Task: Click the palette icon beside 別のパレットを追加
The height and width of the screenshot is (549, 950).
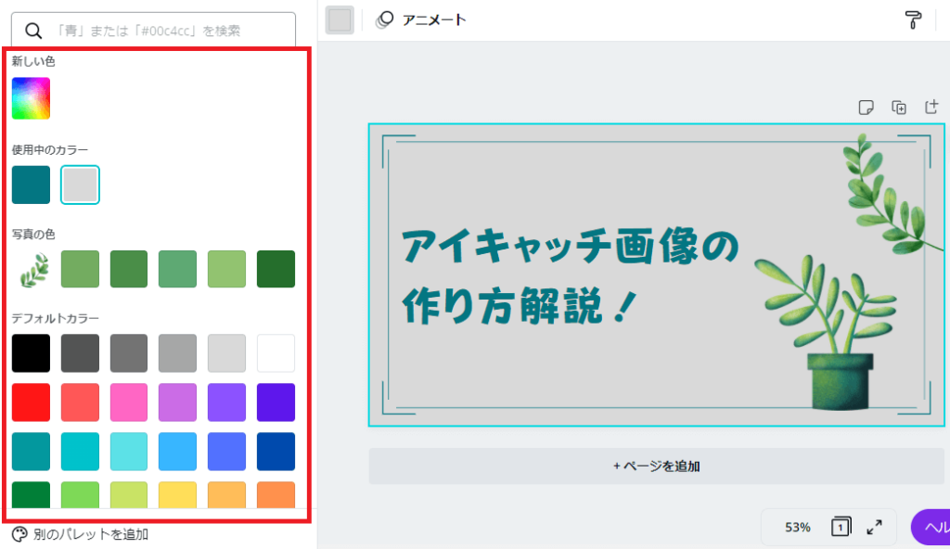Action: pyautogui.click(x=19, y=534)
